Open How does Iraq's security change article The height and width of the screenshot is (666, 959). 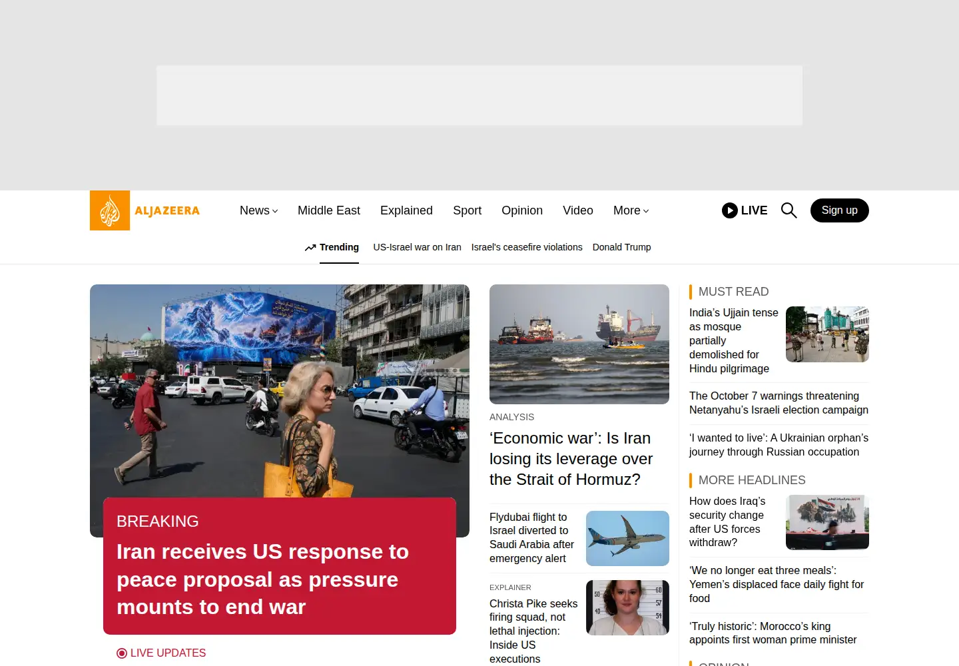click(x=727, y=521)
